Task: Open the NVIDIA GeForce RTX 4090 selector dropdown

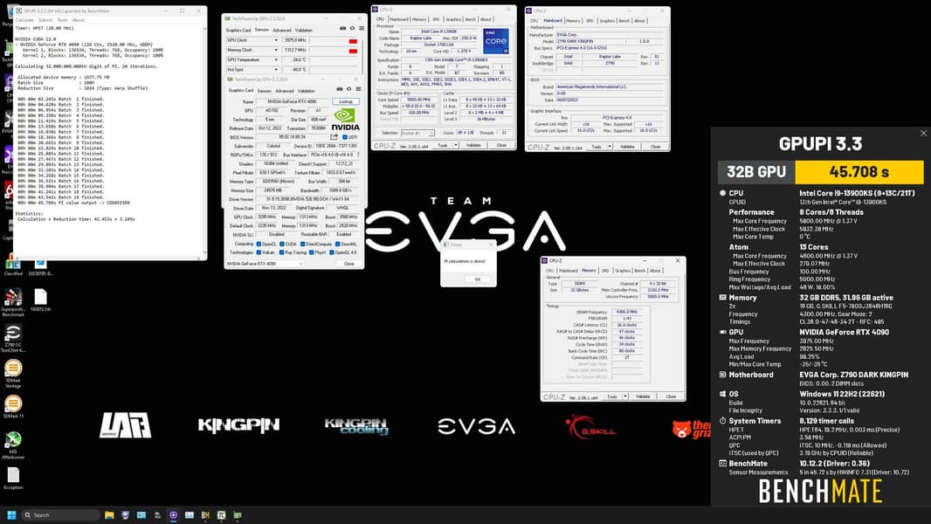Action: (x=265, y=264)
